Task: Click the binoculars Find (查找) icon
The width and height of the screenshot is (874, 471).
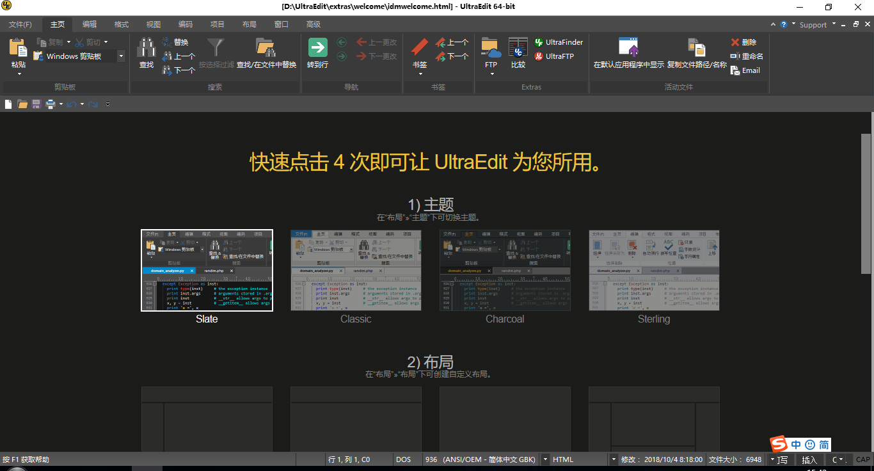Action: tap(147, 49)
